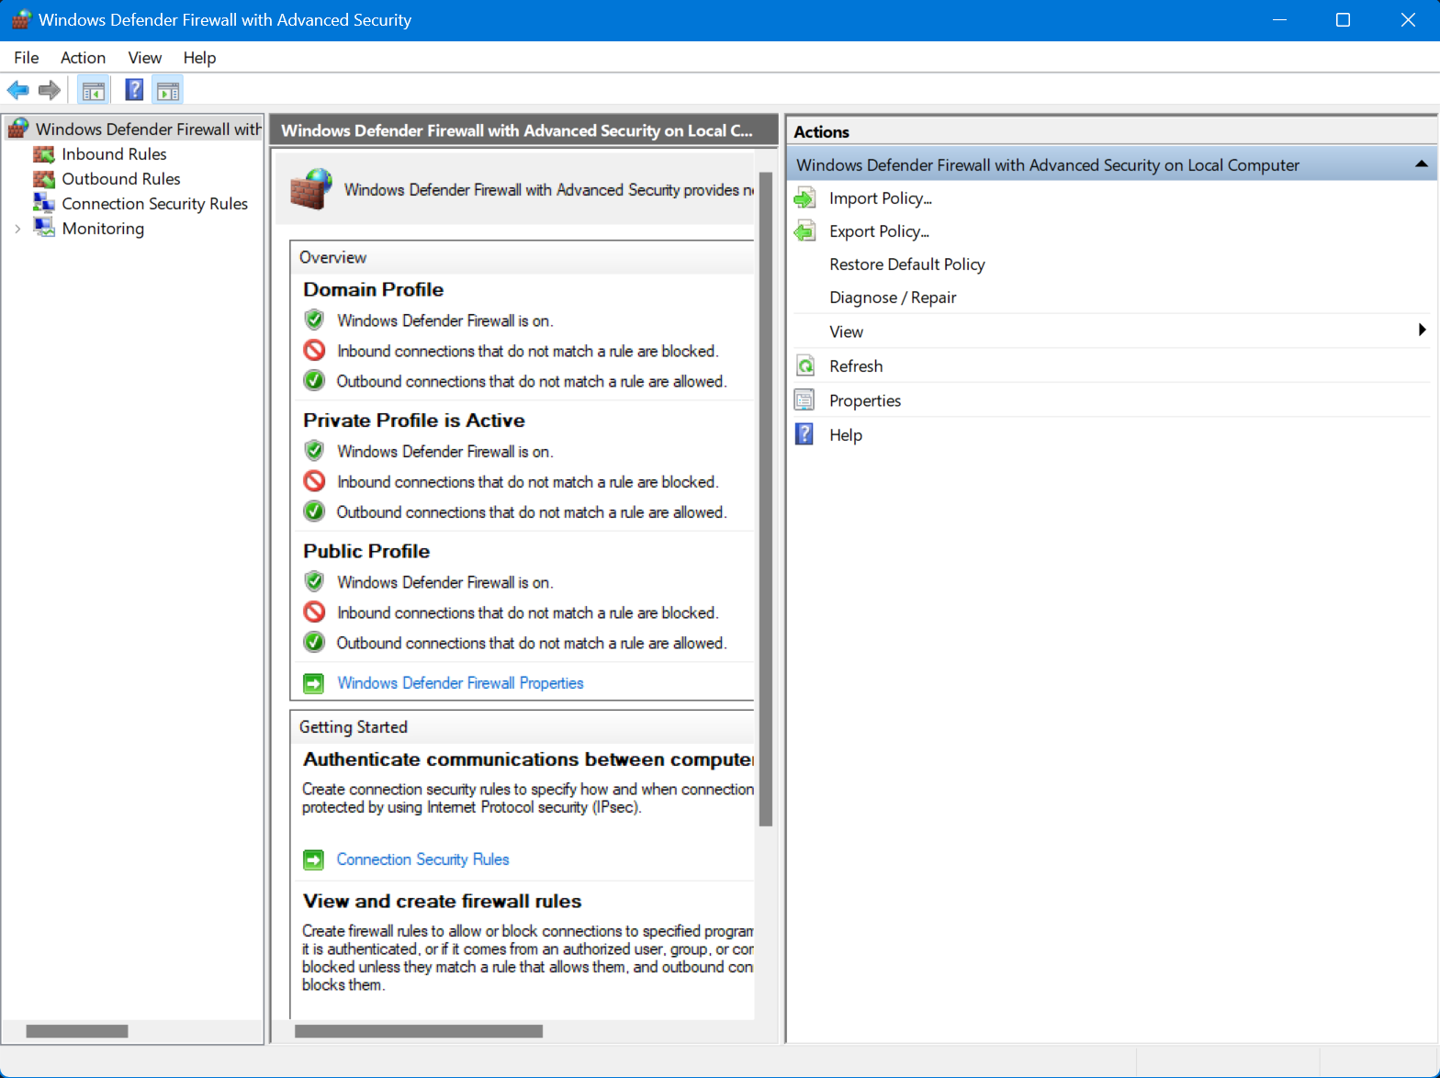
Task: Collapse the Actions section header arrow
Action: [1422, 164]
